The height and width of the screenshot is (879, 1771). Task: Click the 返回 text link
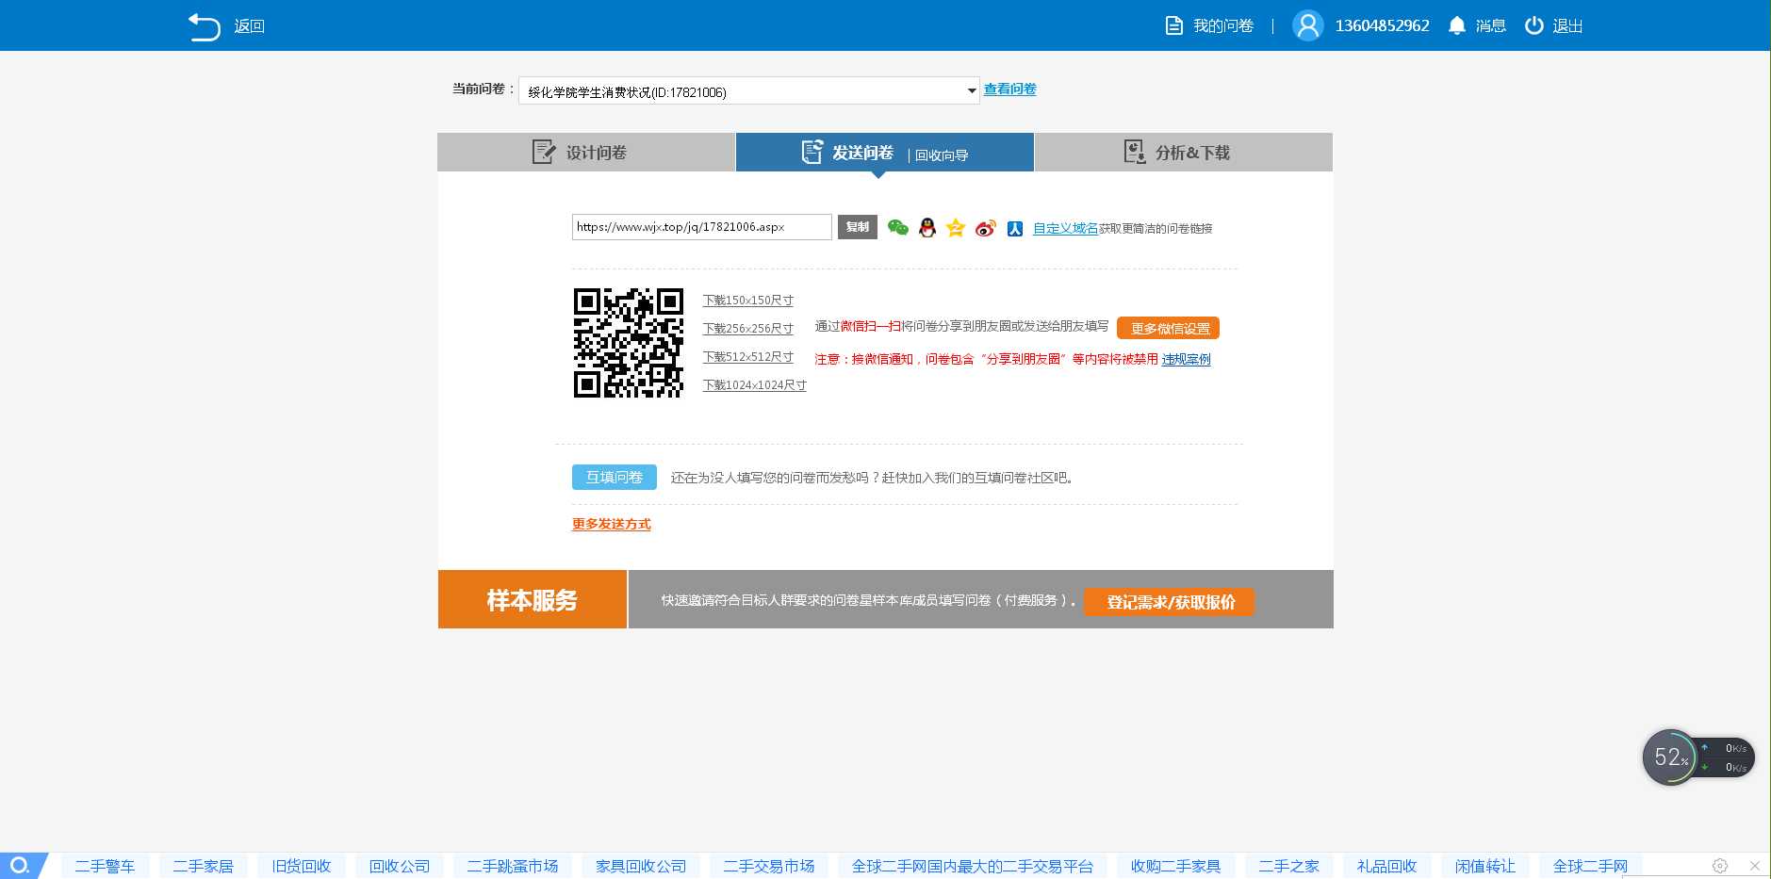pos(250,26)
